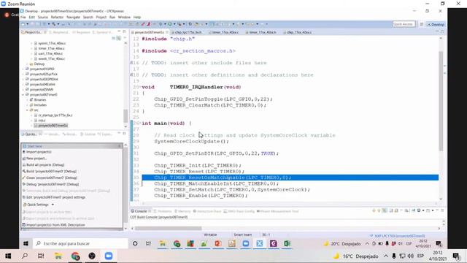Open Chrome from the bottom taskbar
The width and height of the screenshot is (467, 263).
[x=75, y=256]
